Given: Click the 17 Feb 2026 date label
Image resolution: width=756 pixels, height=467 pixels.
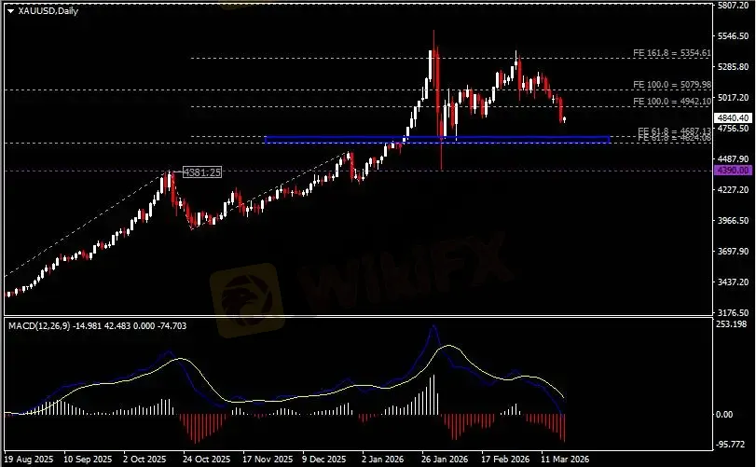Looking at the screenshot, I should [x=505, y=460].
